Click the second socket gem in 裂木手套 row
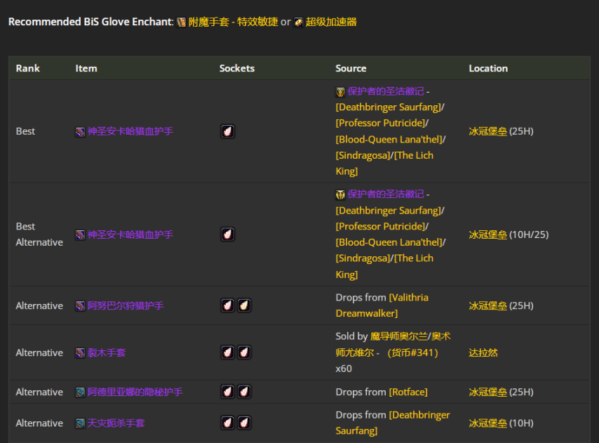599x443 pixels. (x=244, y=352)
